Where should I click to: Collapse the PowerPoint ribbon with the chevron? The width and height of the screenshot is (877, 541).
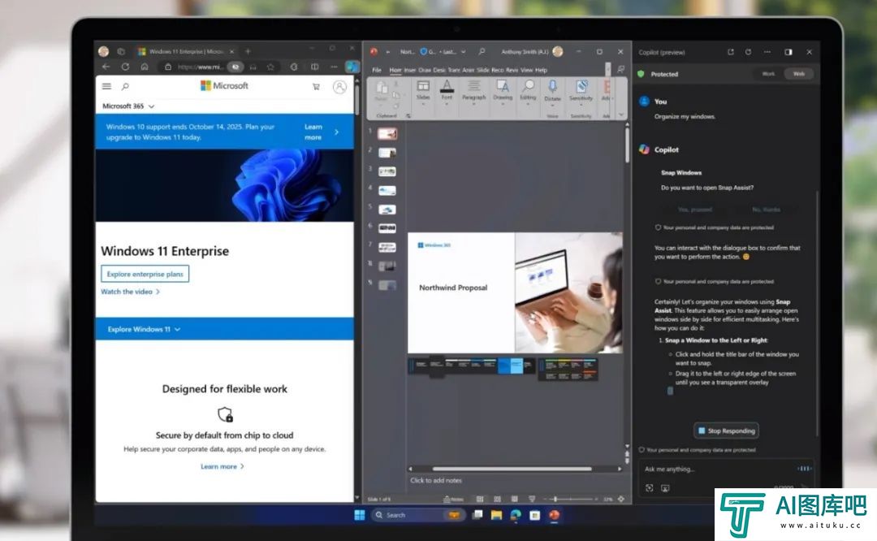click(x=621, y=115)
